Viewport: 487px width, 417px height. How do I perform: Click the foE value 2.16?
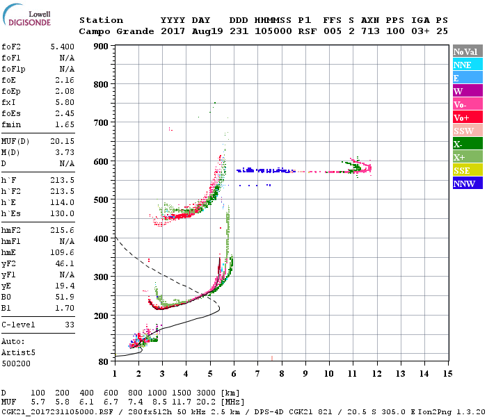[65, 80]
